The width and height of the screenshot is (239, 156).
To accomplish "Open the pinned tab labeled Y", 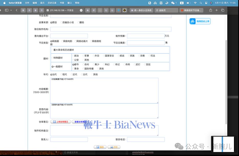I will click(x=29, y=10).
